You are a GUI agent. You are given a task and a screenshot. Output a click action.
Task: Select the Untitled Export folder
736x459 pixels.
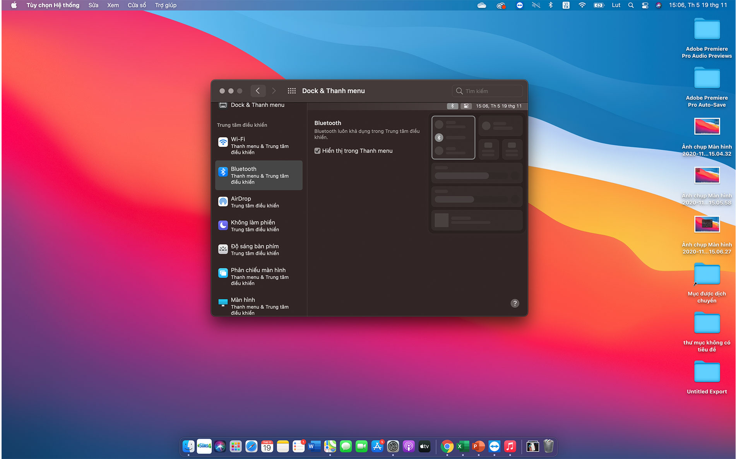coord(707,378)
